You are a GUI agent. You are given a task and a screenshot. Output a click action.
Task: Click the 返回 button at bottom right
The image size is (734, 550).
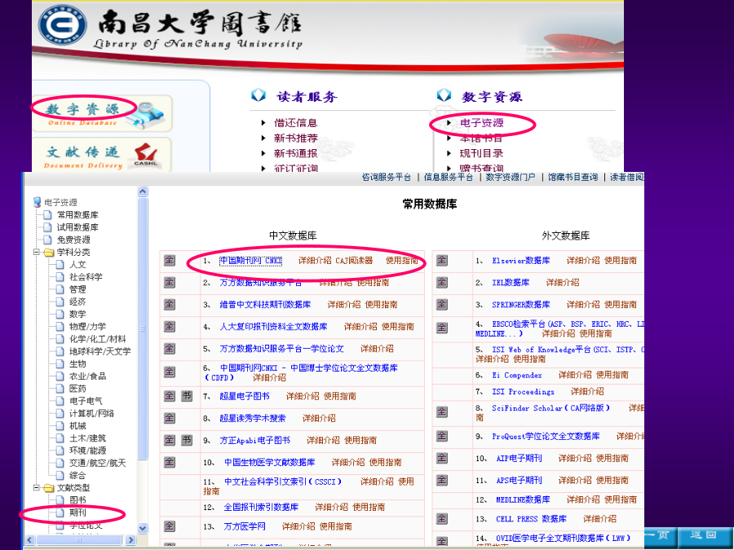coord(703,535)
